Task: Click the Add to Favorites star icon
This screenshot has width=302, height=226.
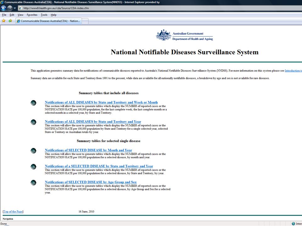Action: pyautogui.click(x=10, y=21)
